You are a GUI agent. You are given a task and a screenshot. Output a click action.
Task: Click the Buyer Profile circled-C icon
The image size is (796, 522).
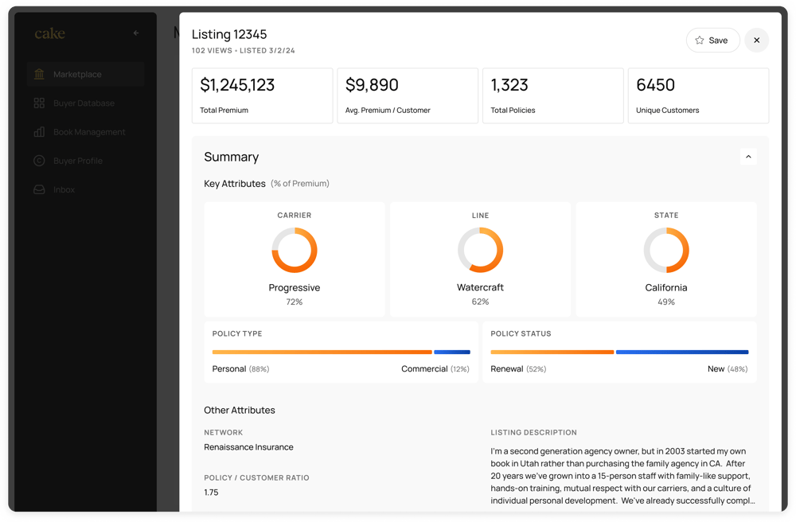[x=38, y=160]
